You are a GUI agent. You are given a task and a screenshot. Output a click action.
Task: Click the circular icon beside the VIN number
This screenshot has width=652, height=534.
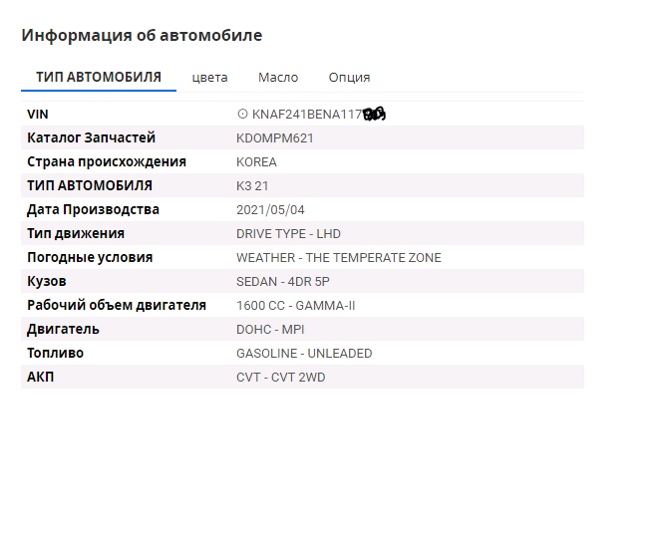(x=242, y=114)
